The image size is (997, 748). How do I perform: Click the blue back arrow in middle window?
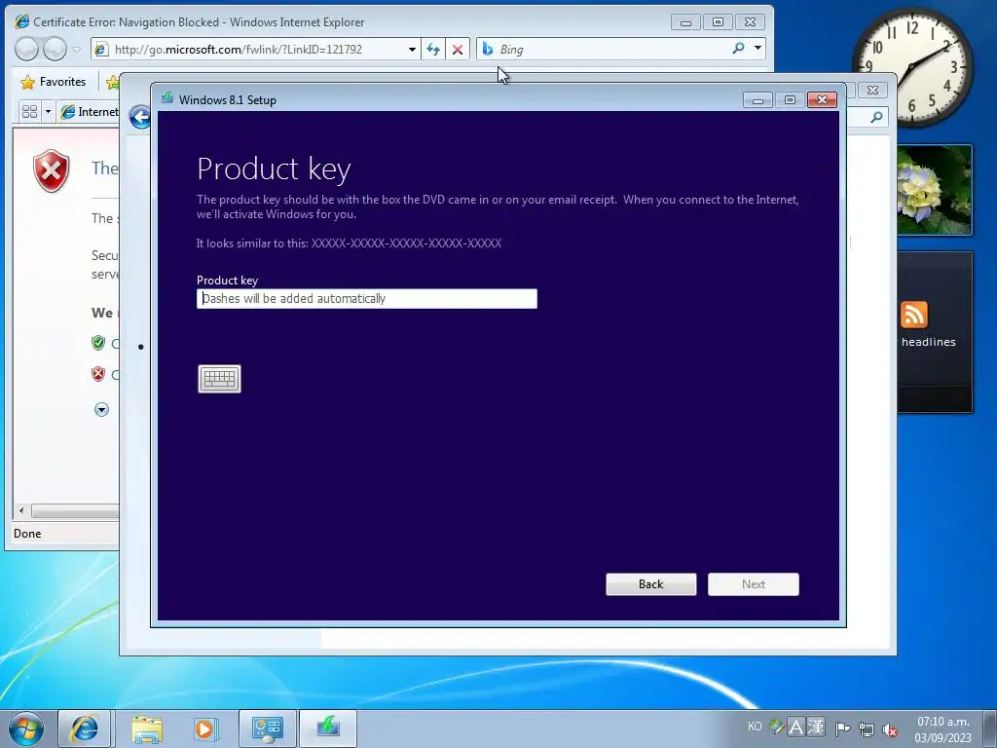[x=140, y=117]
